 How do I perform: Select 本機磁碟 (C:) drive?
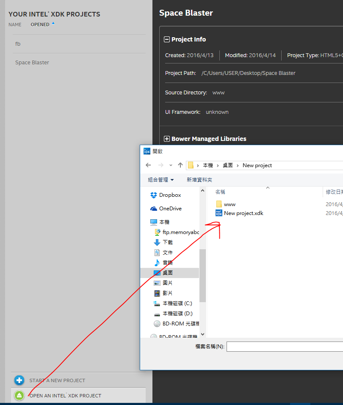pos(173,303)
